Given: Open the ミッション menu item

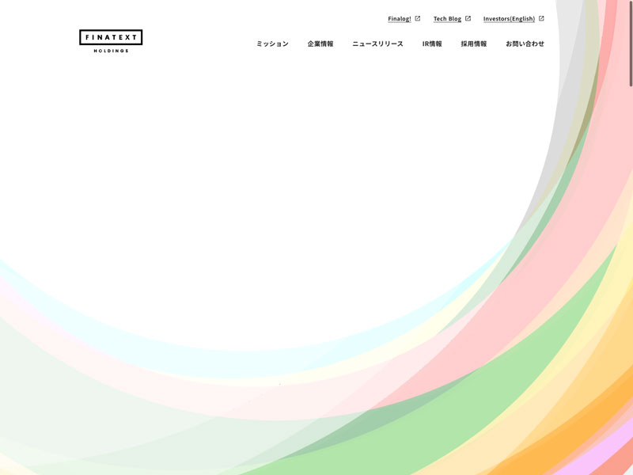Looking at the screenshot, I should [x=272, y=44].
